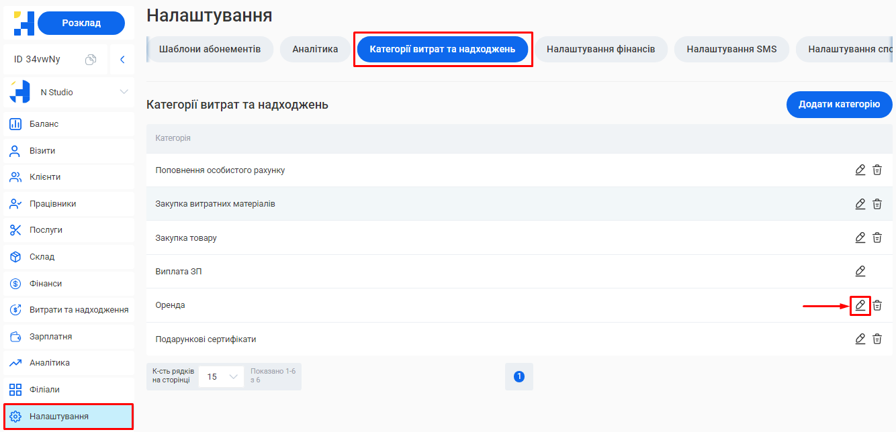The width and height of the screenshot is (896, 432).
Task: Open the Працівники section
Action: 54,203
